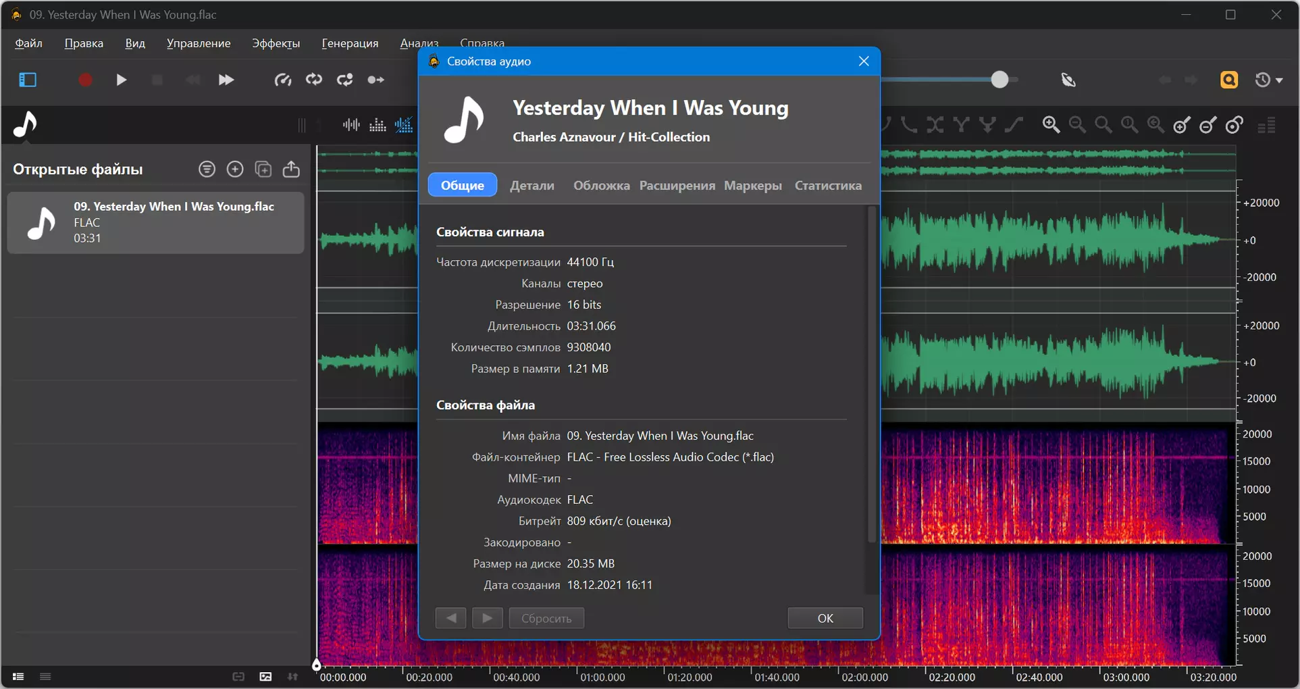Click the previous file arrow button in dialog
This screenshot has width=1300, height=689.
pos(450,618)
